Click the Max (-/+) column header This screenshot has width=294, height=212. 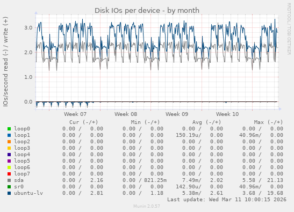269,122
